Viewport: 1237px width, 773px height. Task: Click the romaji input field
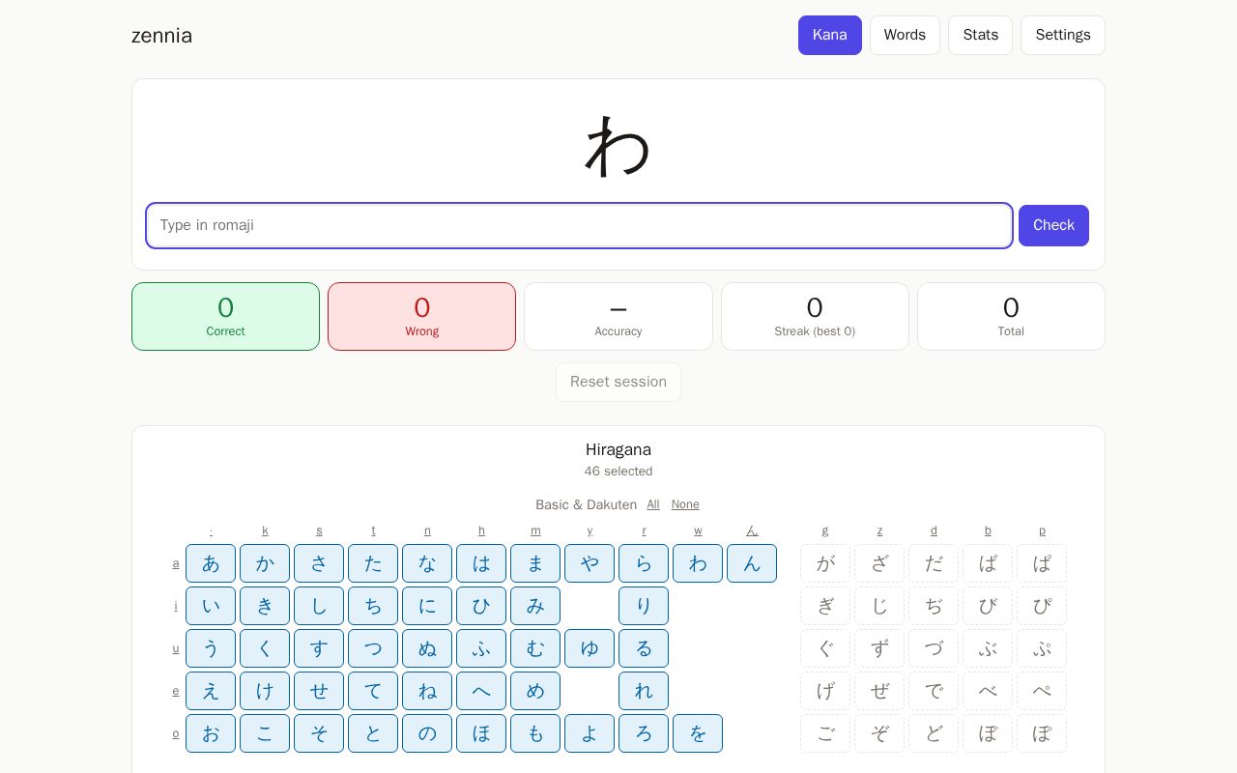pos(579,225)
